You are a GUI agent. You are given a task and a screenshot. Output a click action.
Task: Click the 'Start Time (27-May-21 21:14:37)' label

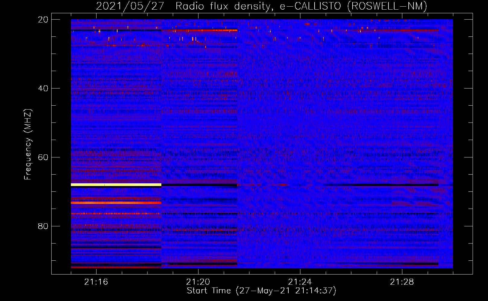click(261, 291)
